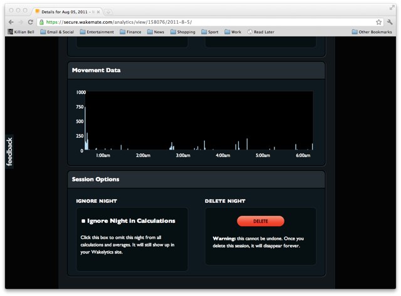Open the Email & Social bookmarks folder
This screenshot has width=401, height=296.
(57, 32)
